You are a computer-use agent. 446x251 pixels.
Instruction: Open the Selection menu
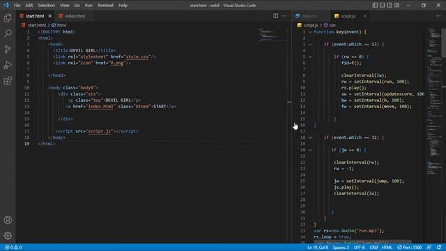pos(46,5)
